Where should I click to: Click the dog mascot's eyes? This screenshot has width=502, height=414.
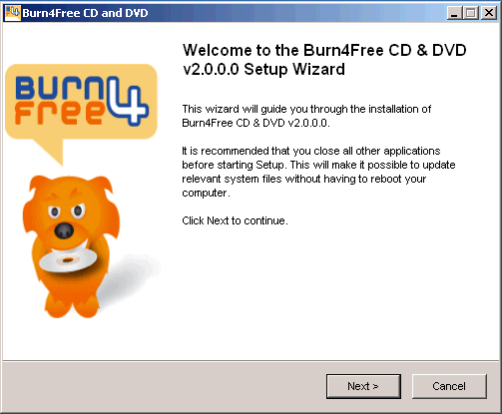[66, 211]
